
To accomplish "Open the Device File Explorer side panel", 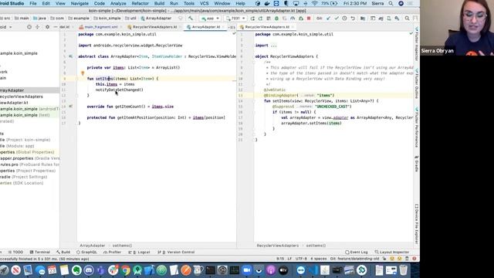I will tap(417, 224).
